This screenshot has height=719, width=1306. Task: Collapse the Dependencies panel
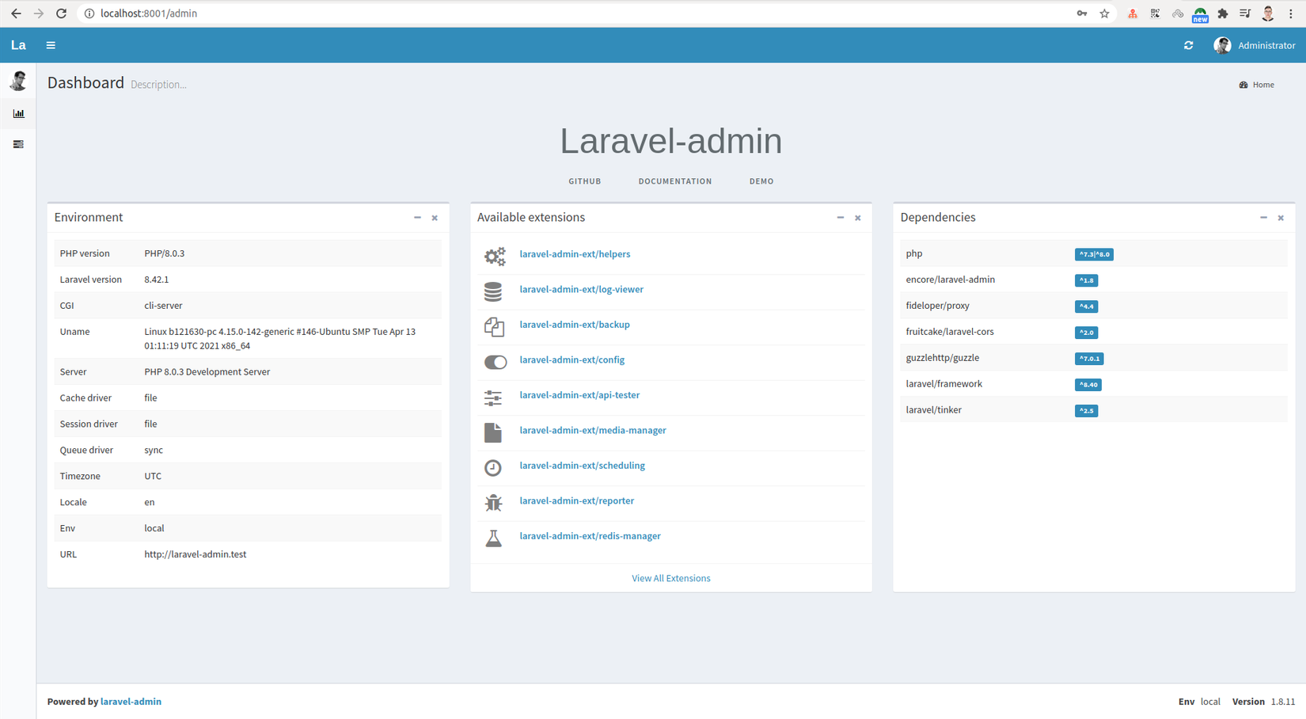(1263, 218)
